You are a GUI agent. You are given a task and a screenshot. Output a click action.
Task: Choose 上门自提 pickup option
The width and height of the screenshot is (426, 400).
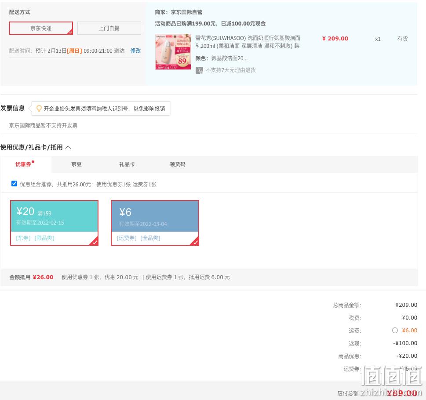[x=109, y=28]
